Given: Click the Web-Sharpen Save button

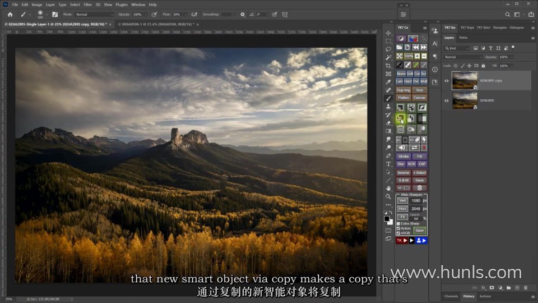Looking at the screenshot, I should 419,231.
